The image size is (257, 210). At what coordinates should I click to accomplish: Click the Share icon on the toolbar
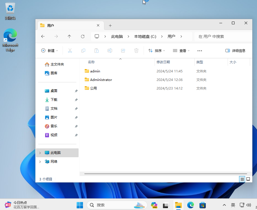pos(123,51)
